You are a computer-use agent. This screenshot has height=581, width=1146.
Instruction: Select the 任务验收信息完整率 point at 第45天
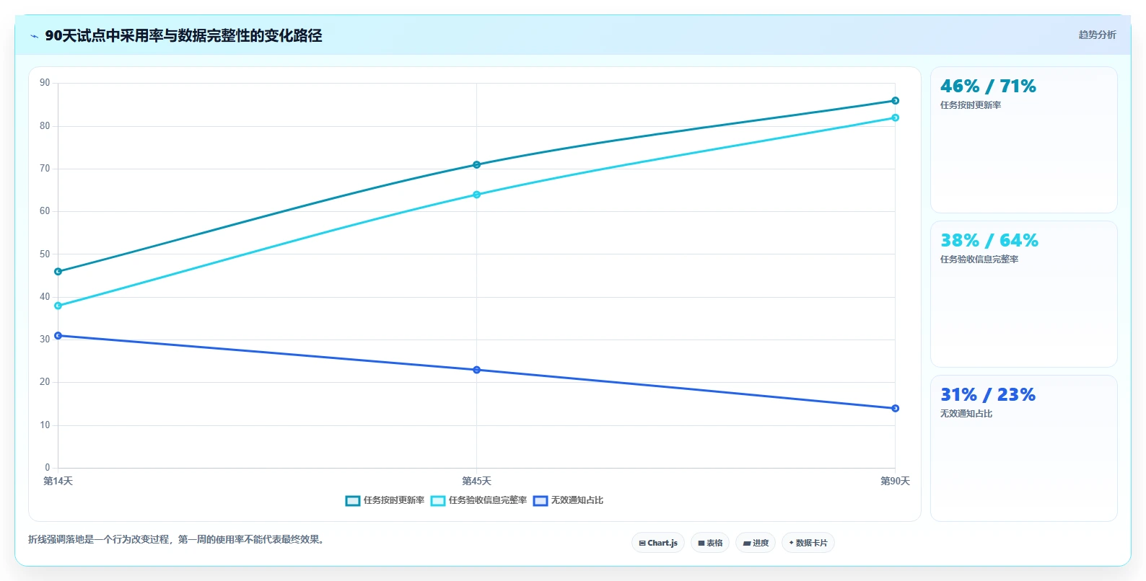476,195
